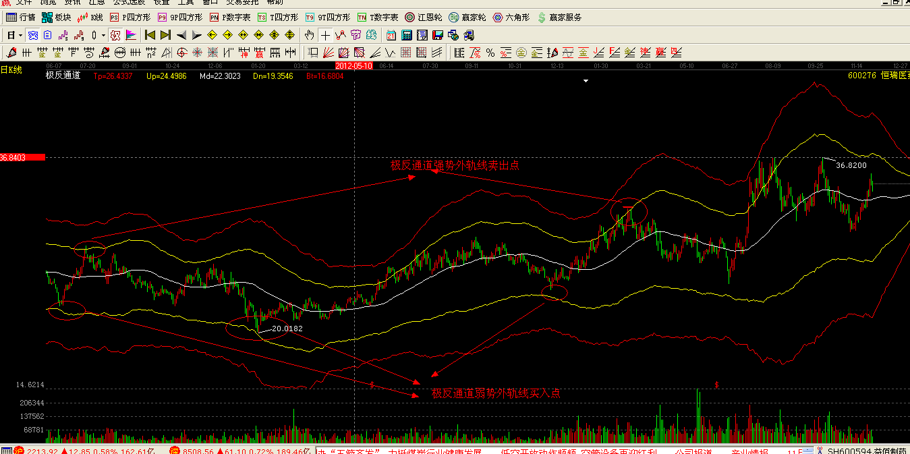910x454 pixels.
Task: Toggle the crosshair cursor tool
Action: [x=326, y=35]
